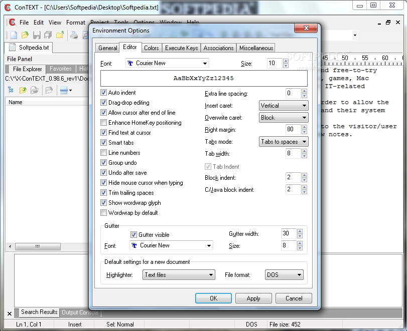Click the yellow folder icon in File Panel toolbar
Screen dimensions: 407x331
[x=23, y=90]
